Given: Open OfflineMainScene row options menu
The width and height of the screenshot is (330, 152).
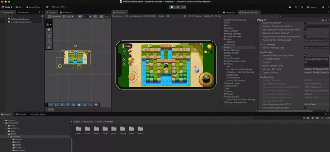Looking at the screenshot, I should [x=42, y=19].
